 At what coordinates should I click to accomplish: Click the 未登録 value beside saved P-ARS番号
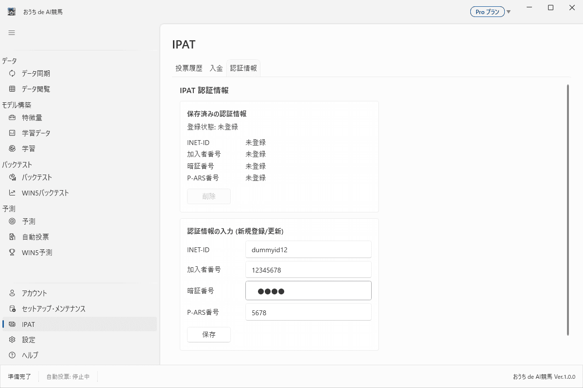point(256,178)
